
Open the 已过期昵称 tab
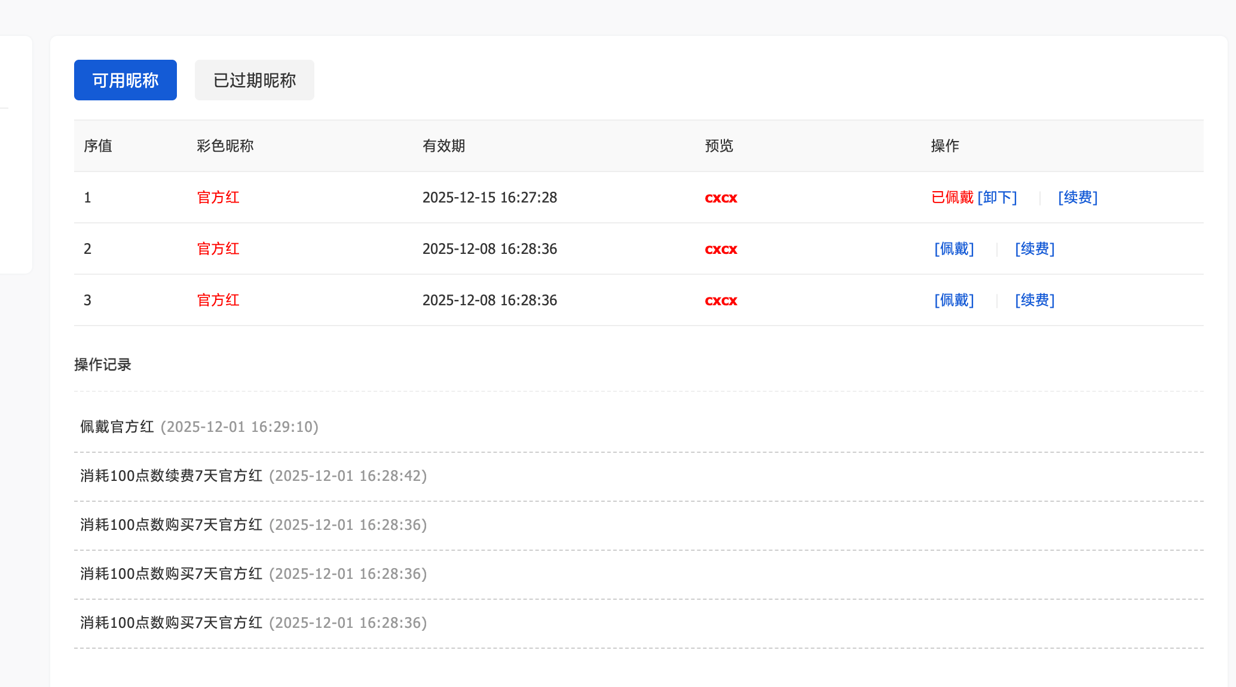[x=254, y=80]
